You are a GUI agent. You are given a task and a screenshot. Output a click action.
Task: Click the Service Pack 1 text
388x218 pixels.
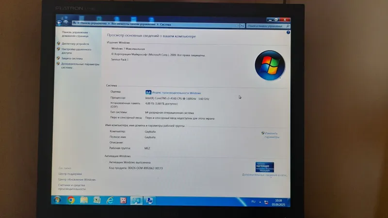[x=120, y=60]
